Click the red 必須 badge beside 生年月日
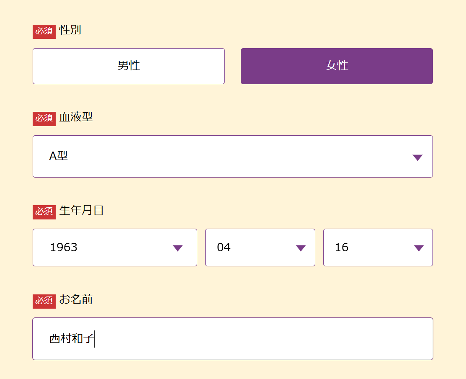The height and width of the screenshot is (379, 466). [44, 212]
